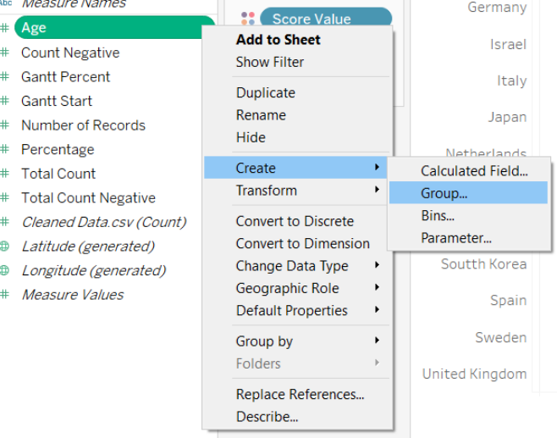Screen dimensions: 557x438
Task: Click the number icon beside Count Negative
Action: (5, 53)
